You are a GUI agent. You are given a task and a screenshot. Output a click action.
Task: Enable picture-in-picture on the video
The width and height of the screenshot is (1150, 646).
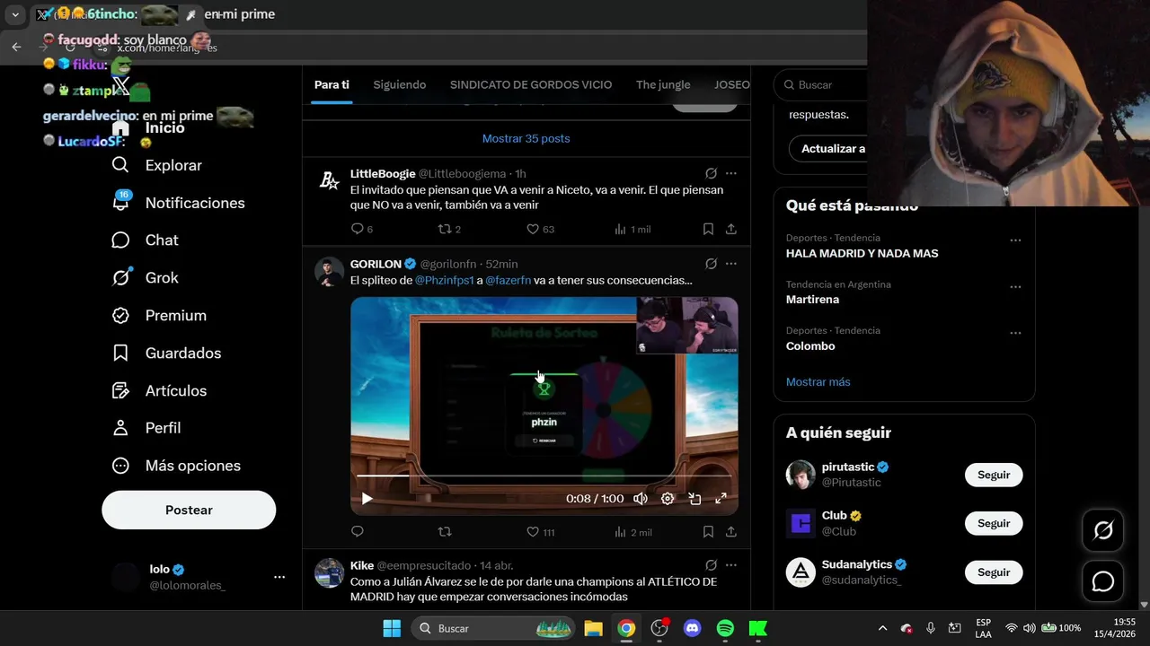(694, 499)
